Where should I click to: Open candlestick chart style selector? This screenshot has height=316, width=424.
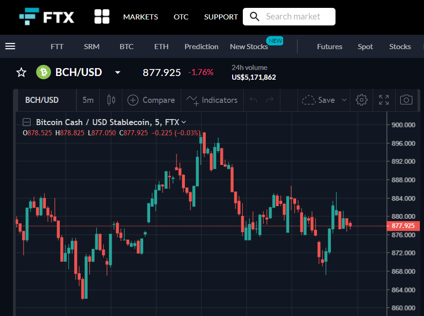[111, 100]
